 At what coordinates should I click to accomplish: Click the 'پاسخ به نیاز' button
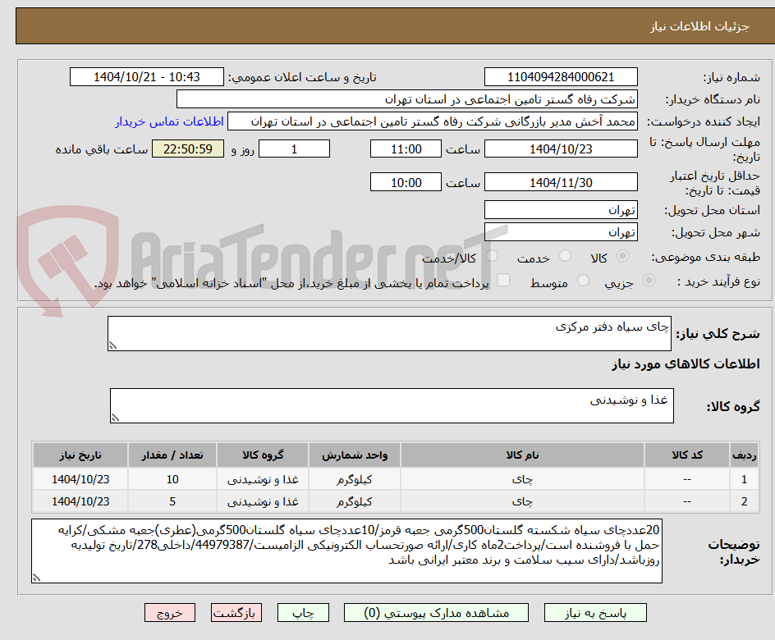tap(595, 613)
